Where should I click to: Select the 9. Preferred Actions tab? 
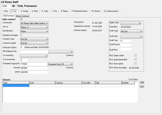point(79,11)
